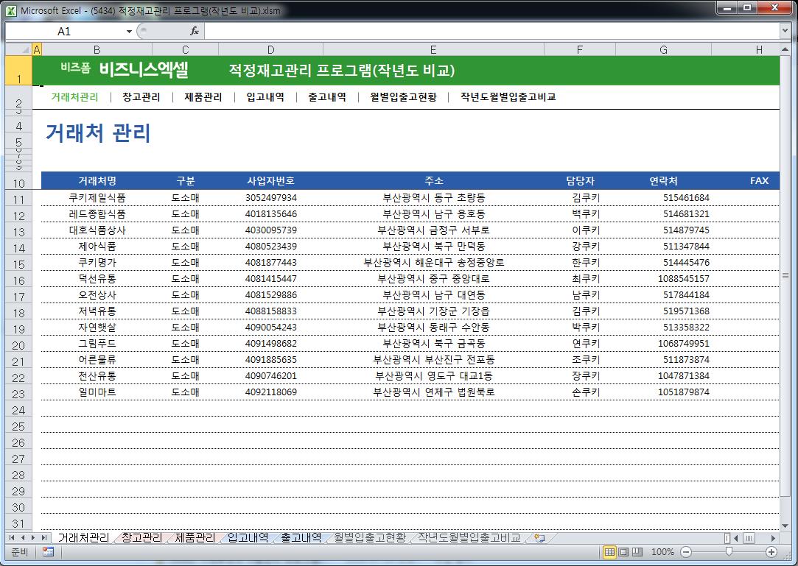Open the 창고관리 sheet tab
798x566 pixels.
pos(141,538)
